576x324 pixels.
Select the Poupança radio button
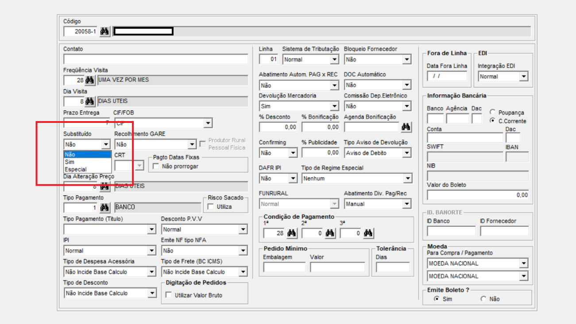[492, 112]
